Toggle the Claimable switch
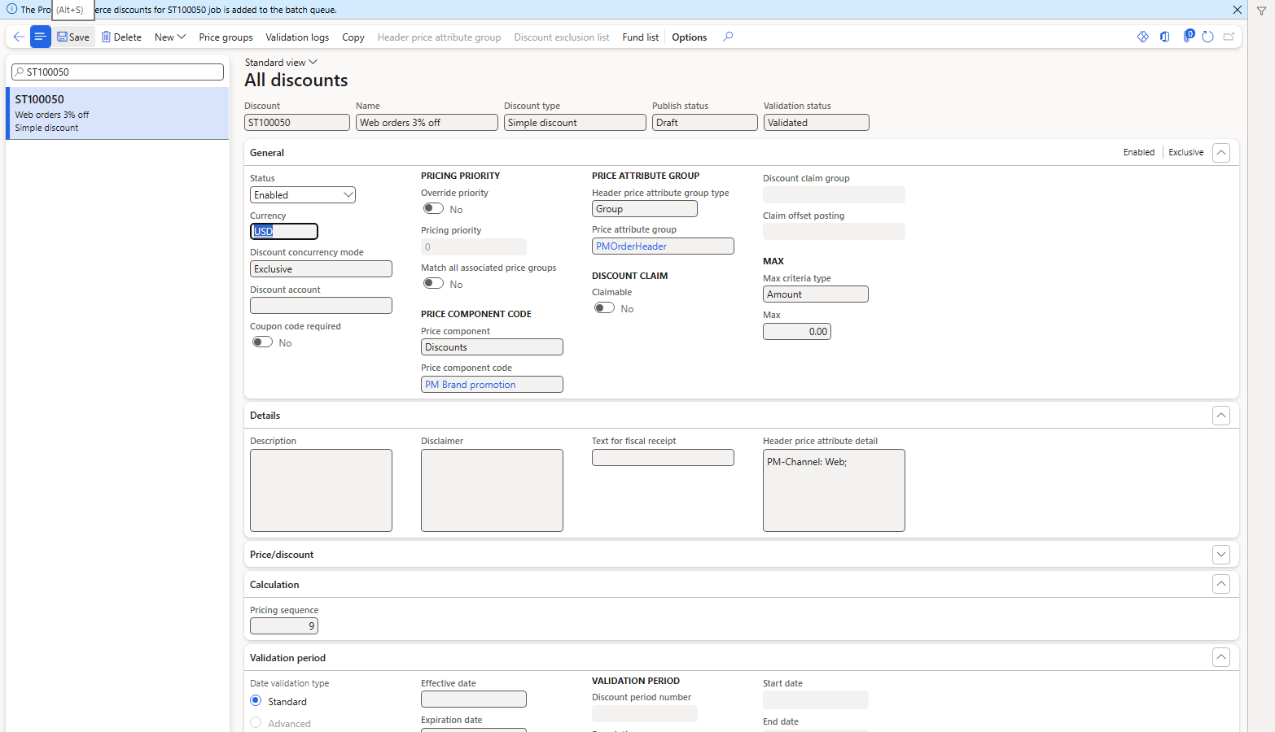1275x732 pixels. tap(605, 308)
